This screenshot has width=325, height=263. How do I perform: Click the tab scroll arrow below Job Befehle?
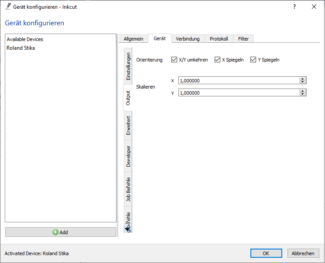tap(127, 229)
